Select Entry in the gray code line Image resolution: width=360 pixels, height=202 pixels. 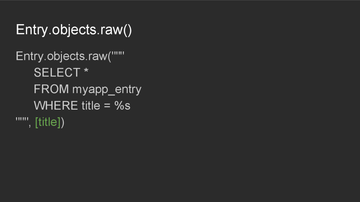point(30,56)
